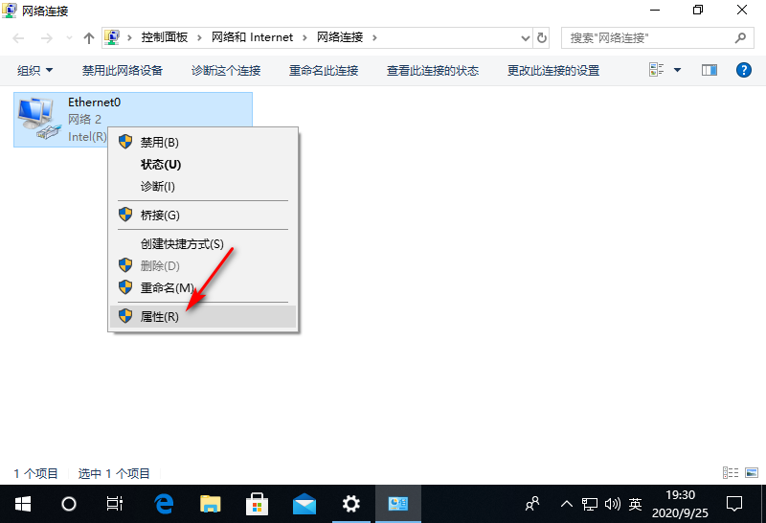Screen dimensions: 766x523
Task: Choose 桥接(G) from context menu
Action: [203, 216]
